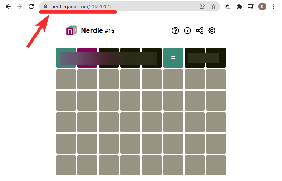Image resolution: width=282 pixels, height=181 pixels.
Task: Click the green equals sign tile
Action: [x=173, y=57]
